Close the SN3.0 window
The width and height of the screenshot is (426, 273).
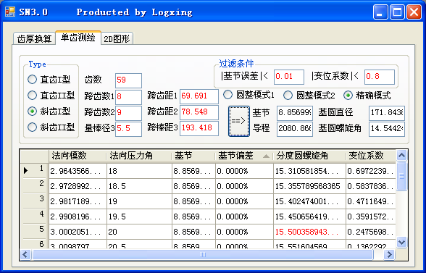point(414,12)
